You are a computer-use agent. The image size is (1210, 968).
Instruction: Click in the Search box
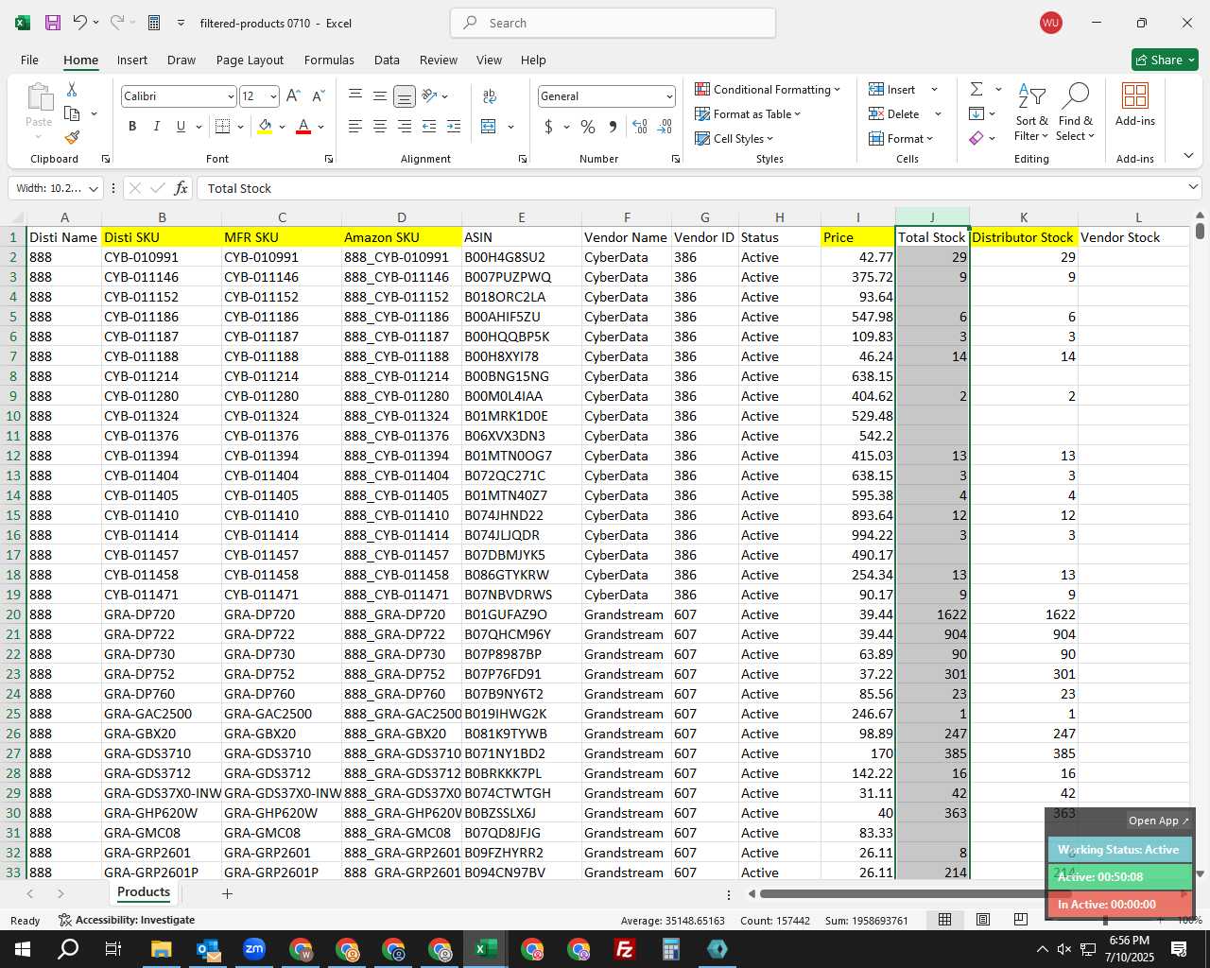coord(613,23)
